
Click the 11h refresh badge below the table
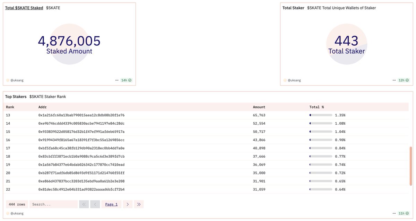(x=402, y=213)
